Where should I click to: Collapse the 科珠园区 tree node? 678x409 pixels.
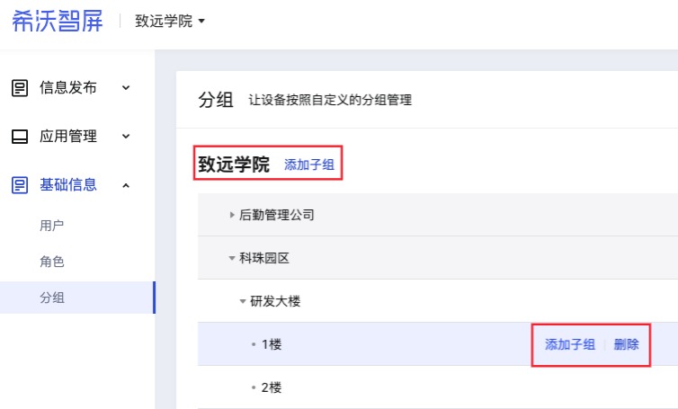(x=232, y=258)
